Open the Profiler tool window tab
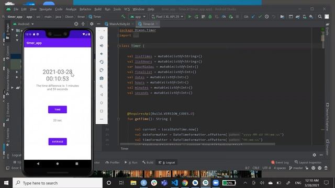Screen dimensions: 335x188 (x=113, y=162)
